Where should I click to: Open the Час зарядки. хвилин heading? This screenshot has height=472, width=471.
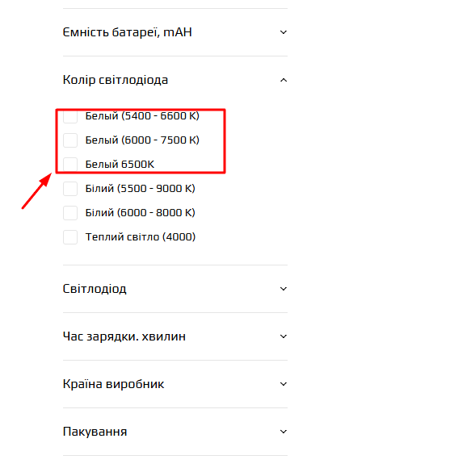click(124, 336)
